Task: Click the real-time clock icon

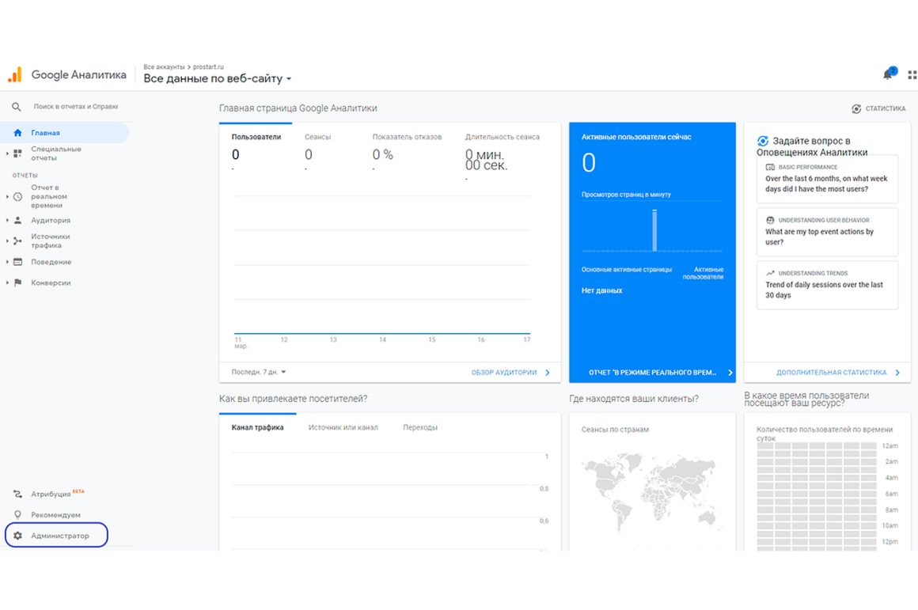Action: click(17, 197)
